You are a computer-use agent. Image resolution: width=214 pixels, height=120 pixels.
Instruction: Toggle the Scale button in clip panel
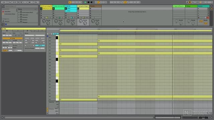point(5,51)
